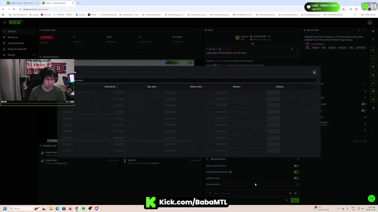Expand the Studio sidebar section

point(33,55)
